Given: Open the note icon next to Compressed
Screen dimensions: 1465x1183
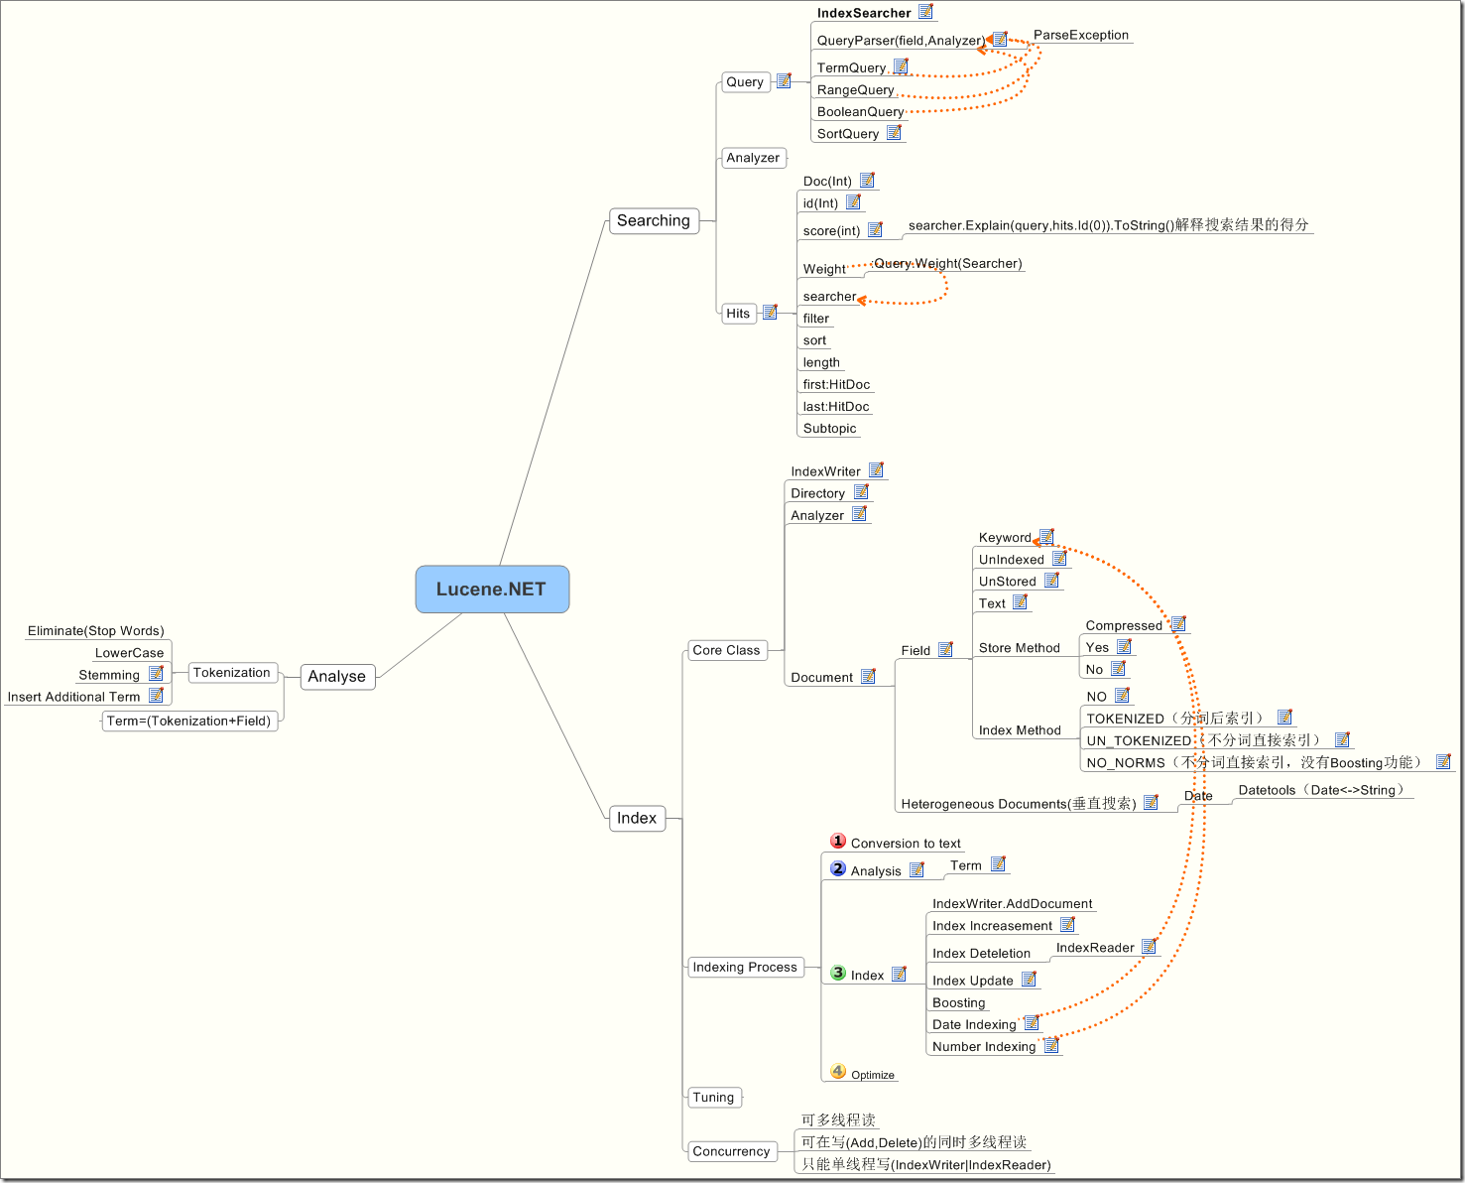Looking at the screenshot, I should coord(1177,623).
